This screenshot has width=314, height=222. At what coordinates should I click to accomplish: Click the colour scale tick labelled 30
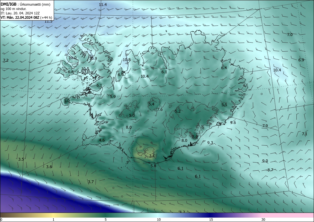click(263, 219)
